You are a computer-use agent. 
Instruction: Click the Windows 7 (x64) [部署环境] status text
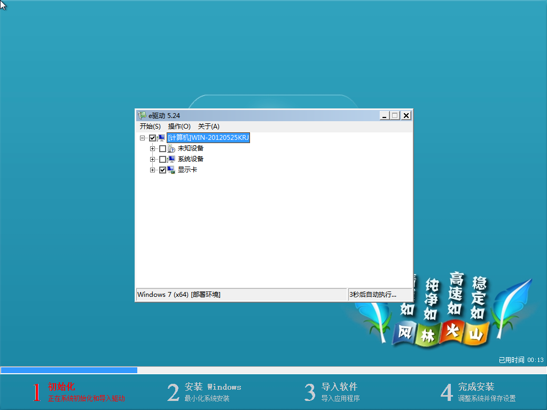(x=178, y=295)
